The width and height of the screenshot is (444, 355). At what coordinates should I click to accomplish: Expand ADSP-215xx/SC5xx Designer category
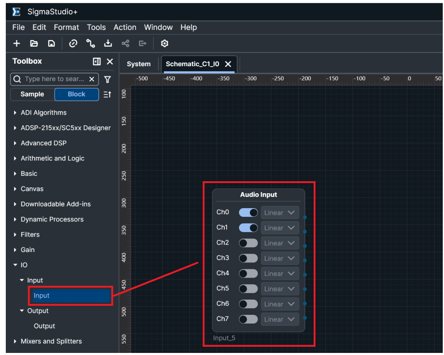tap(15, 128)
